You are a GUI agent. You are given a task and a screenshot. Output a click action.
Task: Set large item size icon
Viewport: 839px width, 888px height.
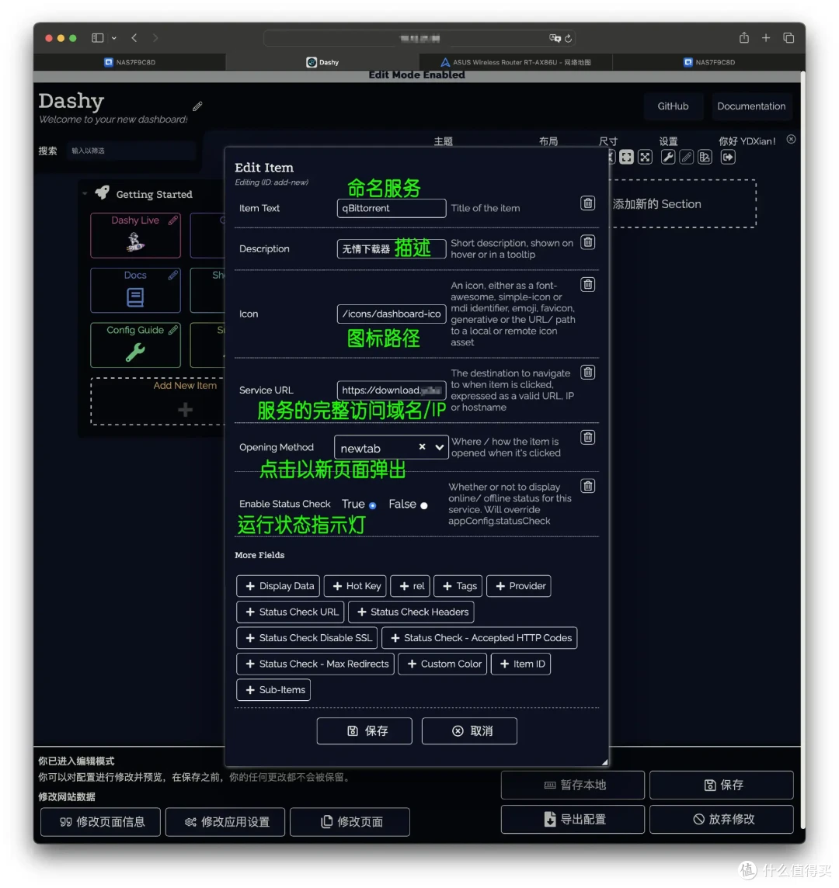[645, 157]
